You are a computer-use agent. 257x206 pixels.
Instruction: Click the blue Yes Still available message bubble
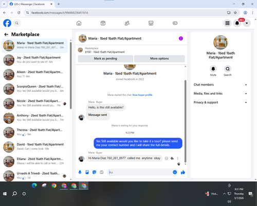click(x=138, y=143)
